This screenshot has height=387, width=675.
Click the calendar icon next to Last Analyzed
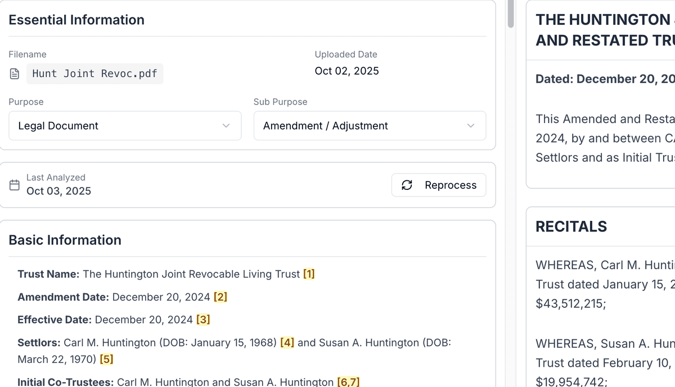pos(15,184)
